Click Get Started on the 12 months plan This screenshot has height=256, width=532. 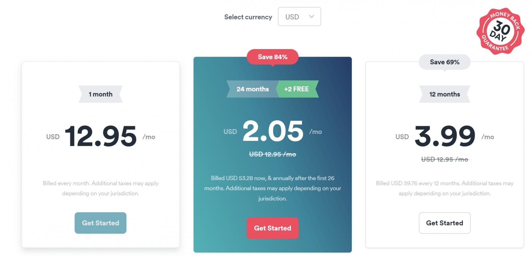(x=445, y=223)
